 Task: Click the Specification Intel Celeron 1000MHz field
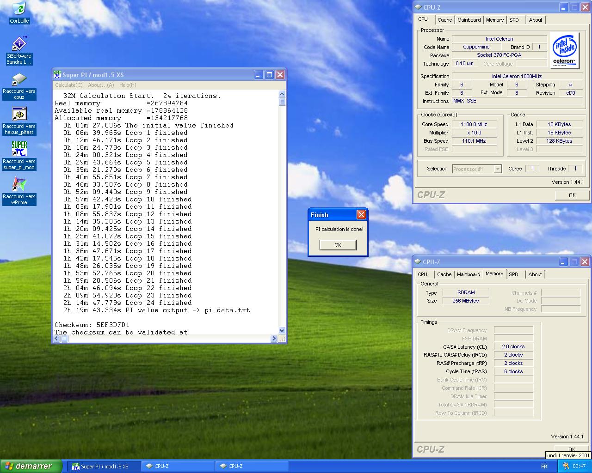[x=517, y=76]
